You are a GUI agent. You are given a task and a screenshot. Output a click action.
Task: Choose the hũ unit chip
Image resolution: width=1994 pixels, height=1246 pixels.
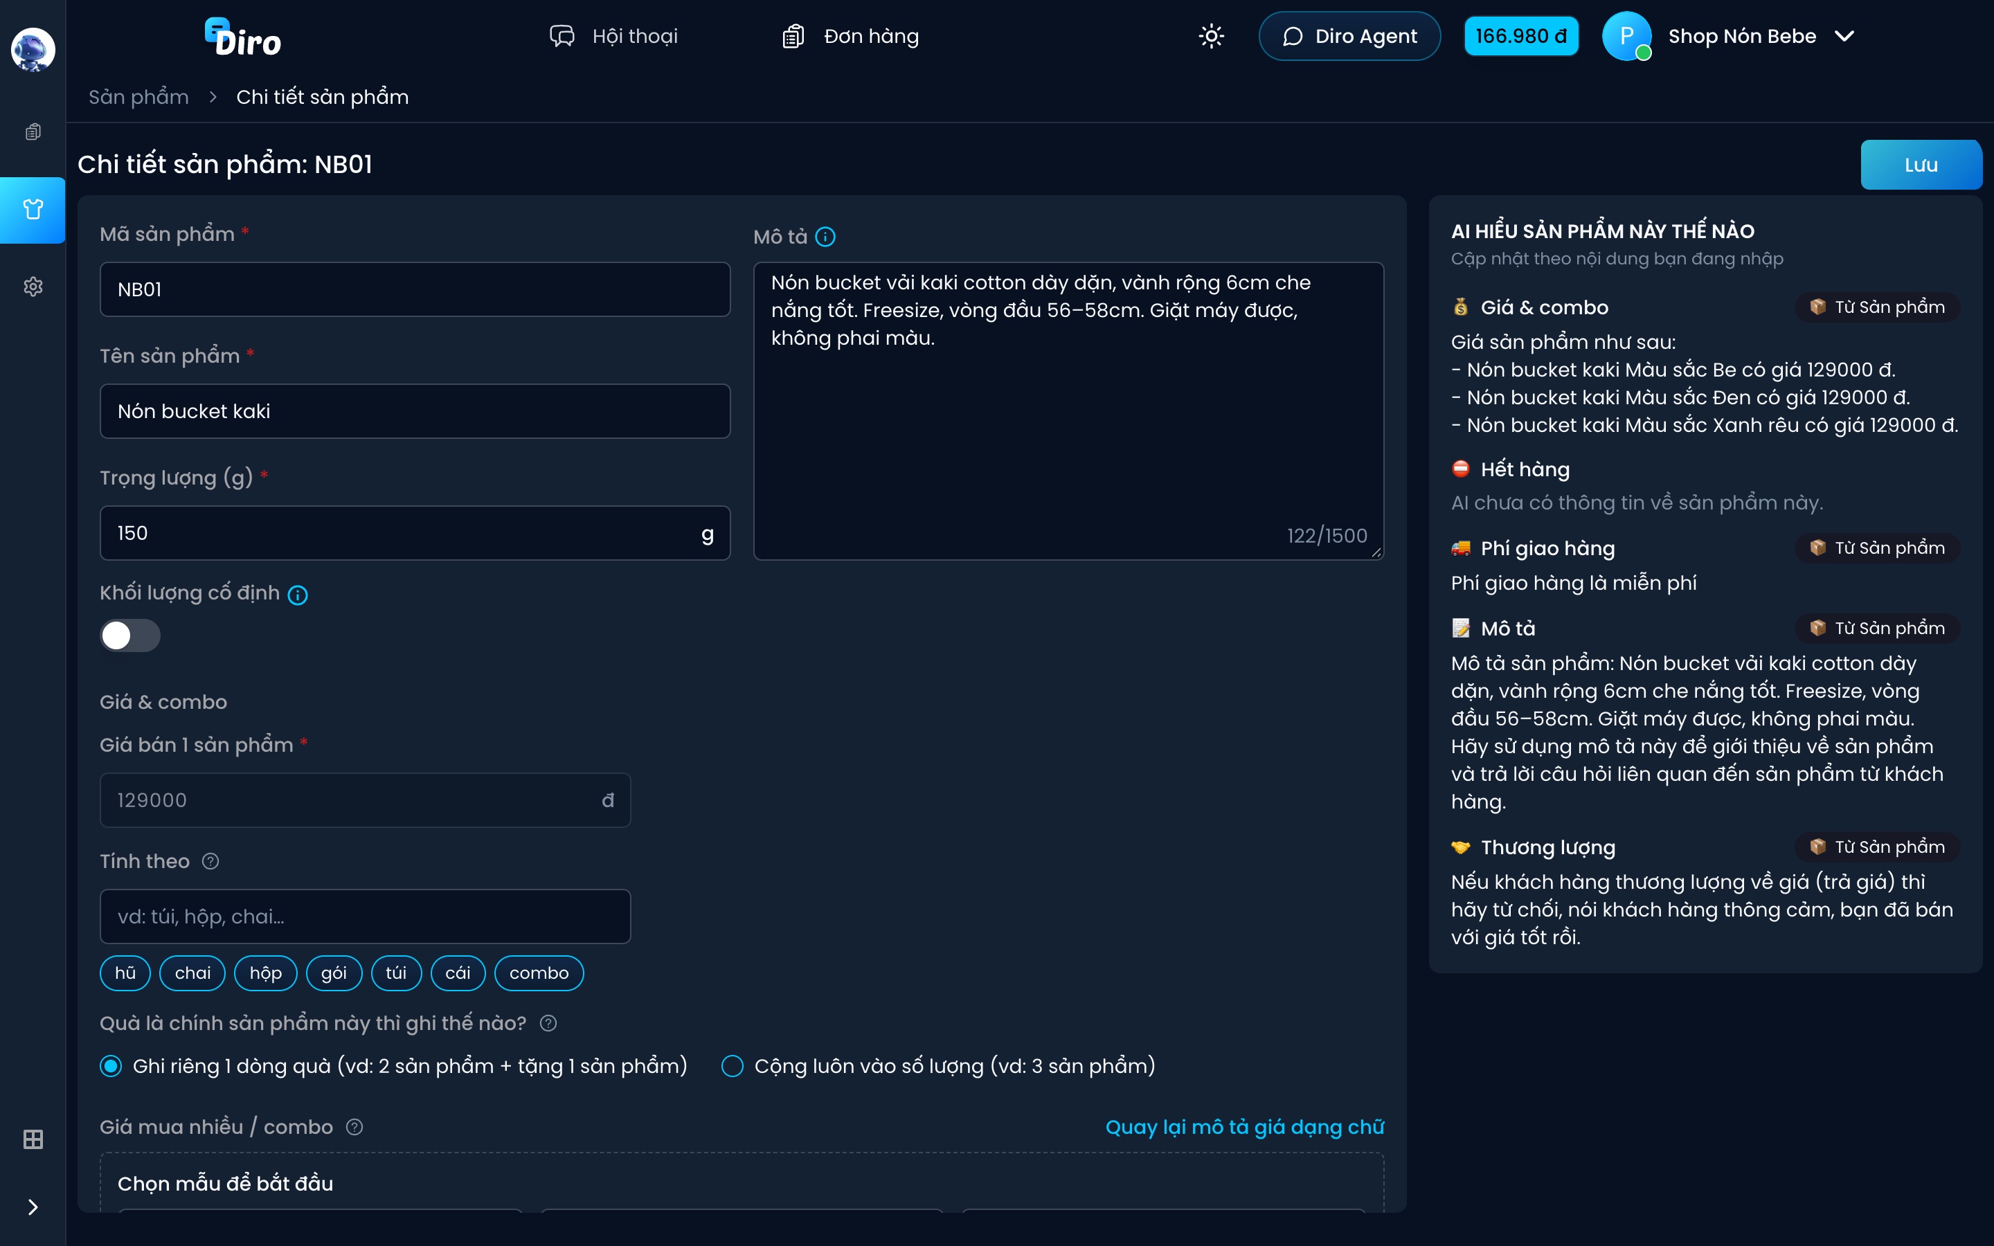pyautogui.click(x=125, y=973)
